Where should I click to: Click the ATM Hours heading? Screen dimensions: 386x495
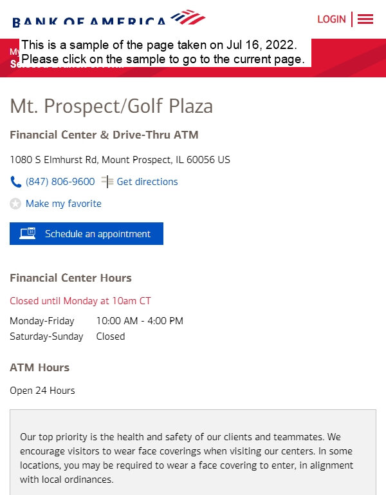tap(39, 367)
